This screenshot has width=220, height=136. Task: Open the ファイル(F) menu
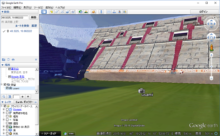point(6,7)
